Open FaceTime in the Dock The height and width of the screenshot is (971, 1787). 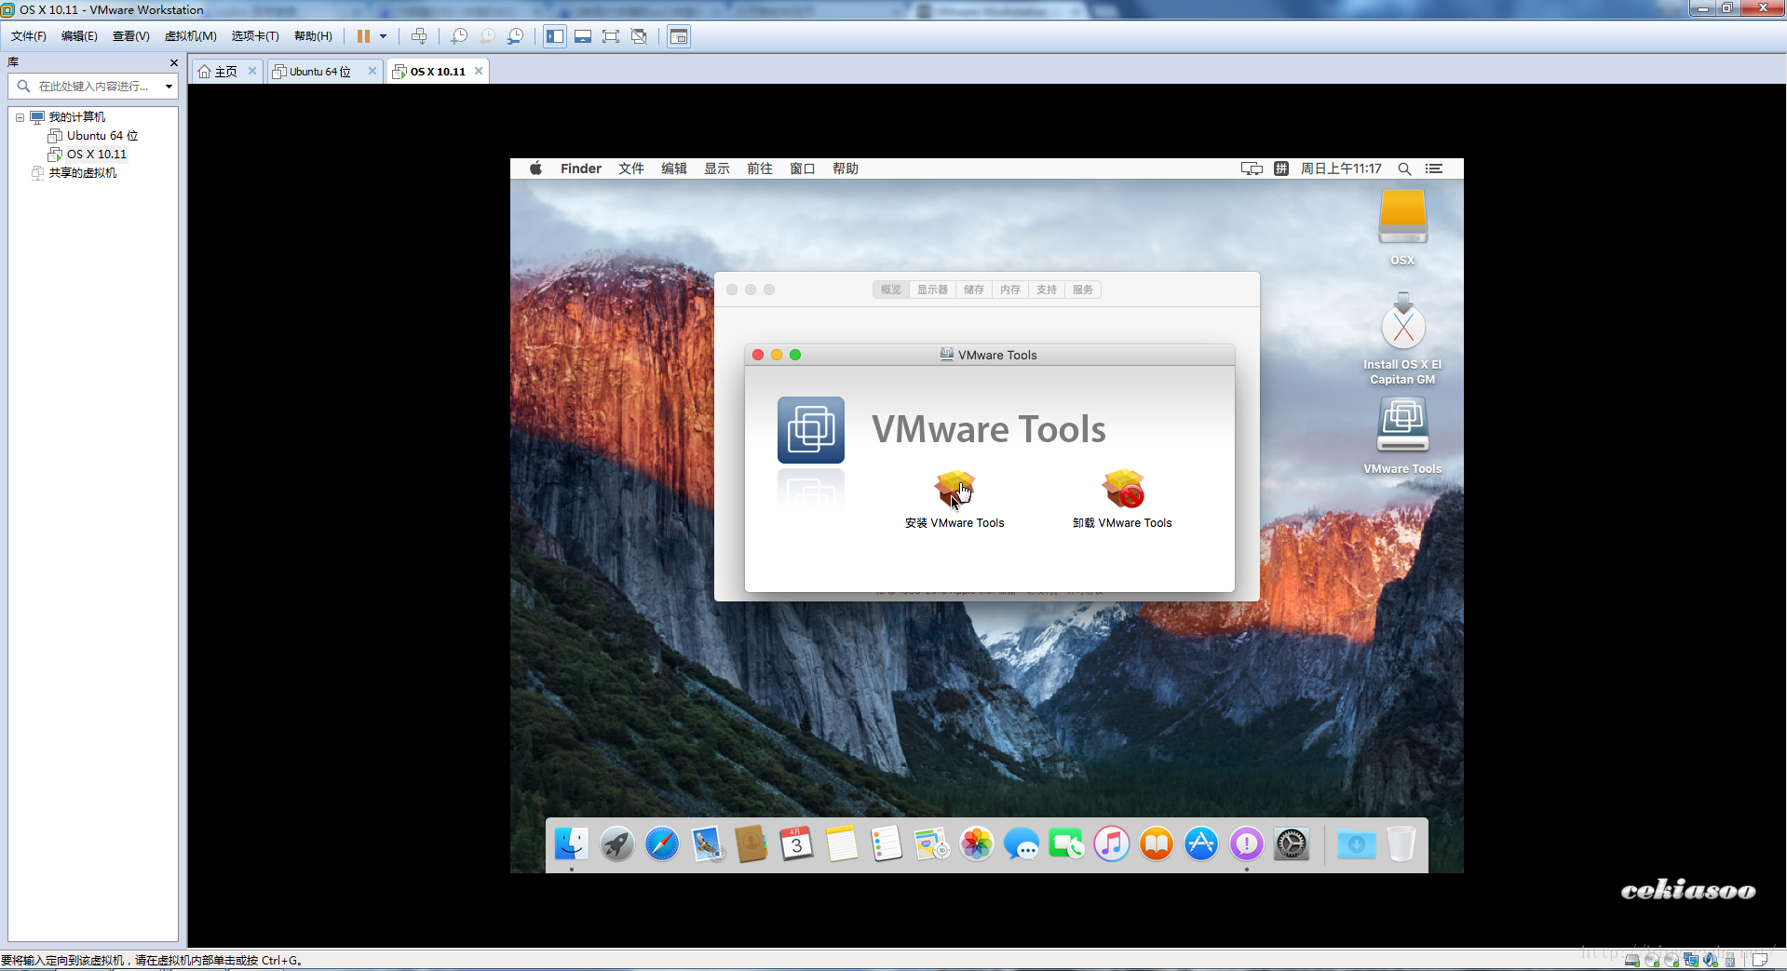coord(1066,844)
